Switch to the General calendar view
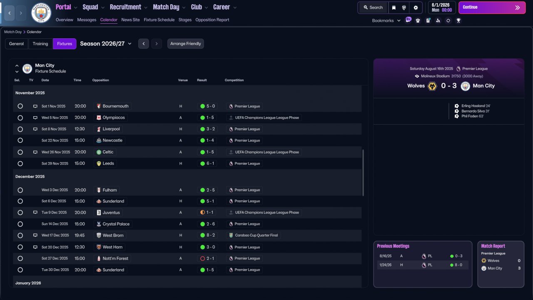533x300 pixels. click(17, 44)
